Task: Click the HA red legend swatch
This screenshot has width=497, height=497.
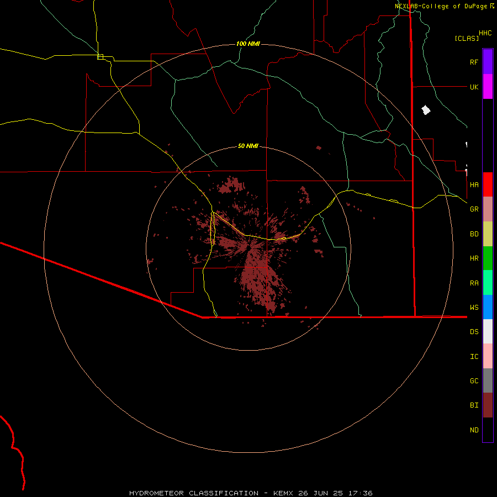Action: (x=488, y=184)
